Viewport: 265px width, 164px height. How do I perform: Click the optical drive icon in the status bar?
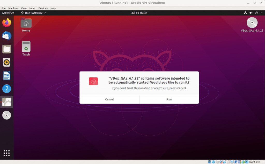213,161
